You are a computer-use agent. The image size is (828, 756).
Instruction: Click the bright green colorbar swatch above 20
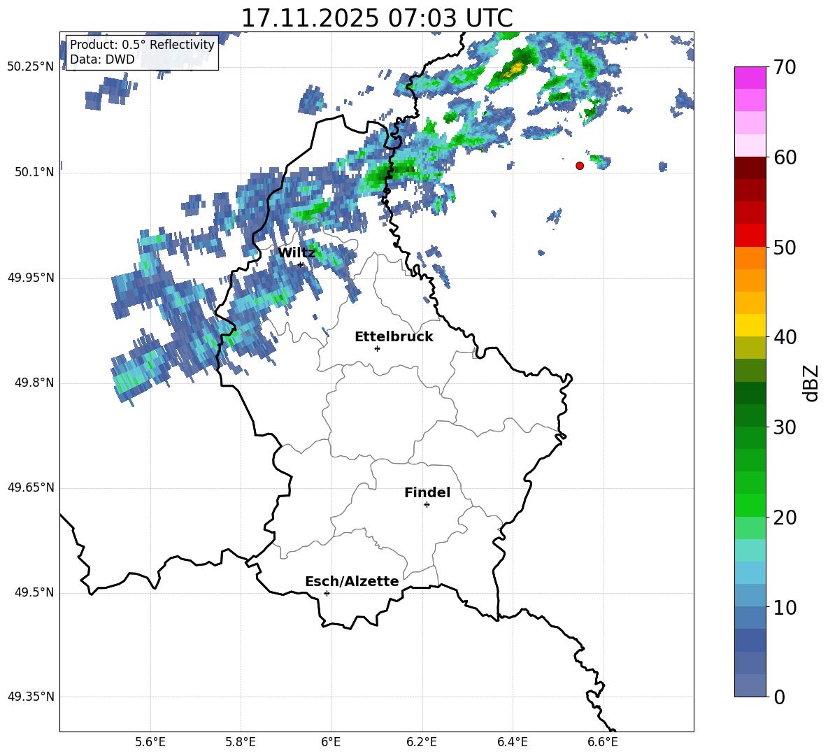click(750, 505)
